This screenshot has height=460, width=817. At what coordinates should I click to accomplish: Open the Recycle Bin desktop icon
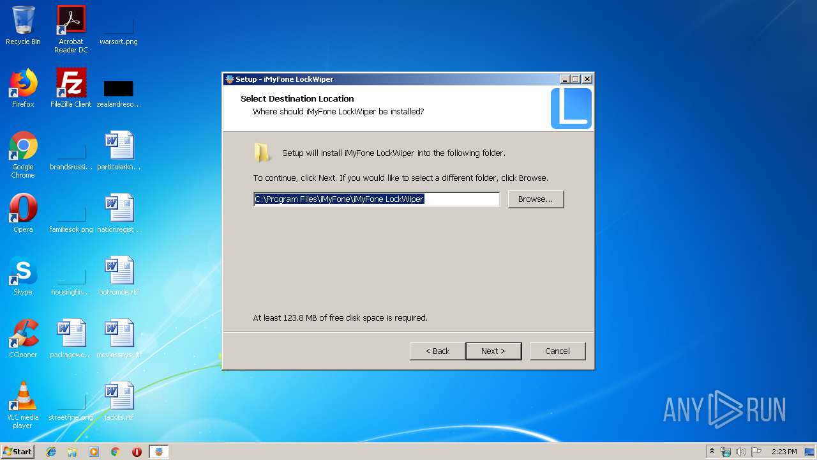coord(23,26)
